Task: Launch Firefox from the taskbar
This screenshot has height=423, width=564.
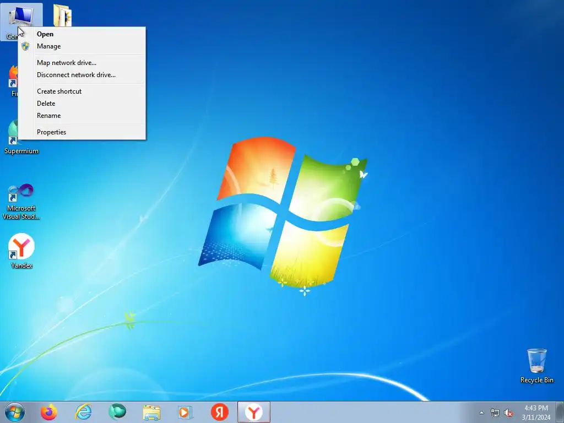Action: coord(49,412)
